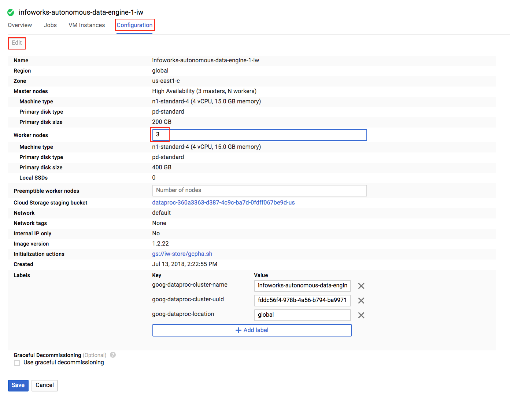Screen dimensions: 510x412
Task: Click the Image version value 1.2.22
Action: point(160,243)
